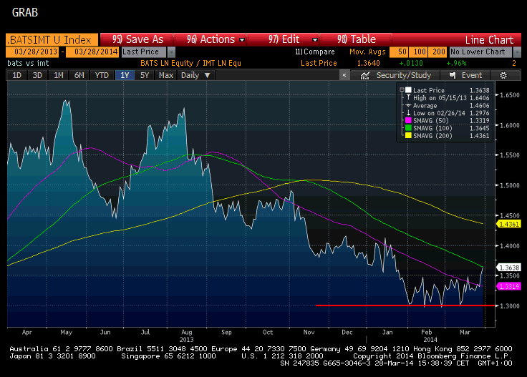Toggle the 50-day moving average
527x377 pixels.
pos(399,52)
